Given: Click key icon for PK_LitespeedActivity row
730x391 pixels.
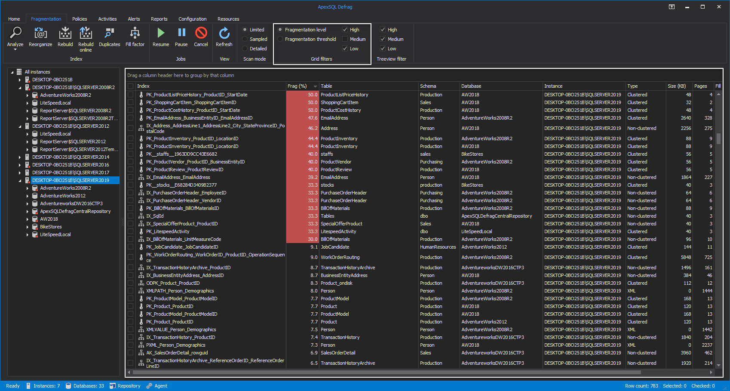Looking at the screenshot, I should [x=141, y=231].
